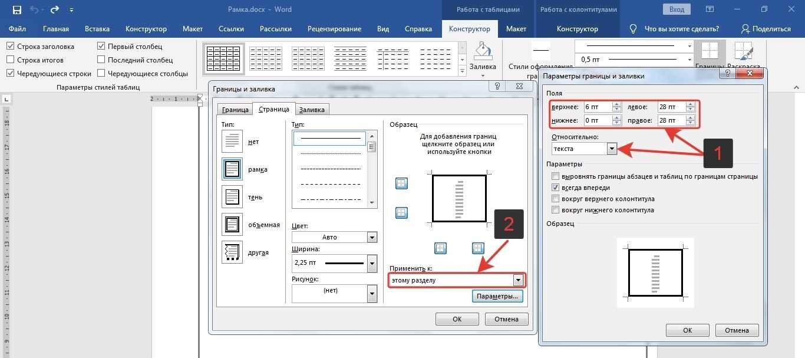
Task: Select the рамка box border setting icon
Action: coord(232,169)
